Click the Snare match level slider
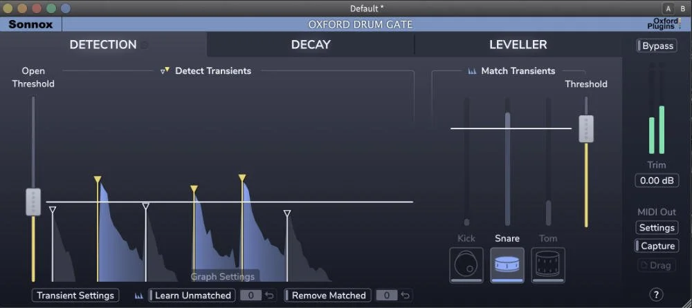Viewport: 692px width, 308px height. click(507, 162)
